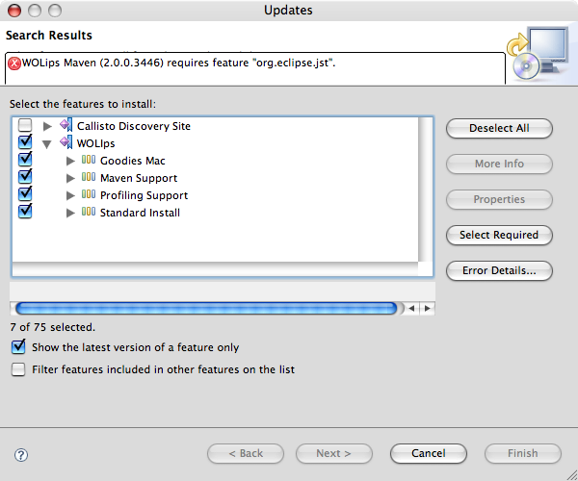This screenshot has width=578, height=481.
Task: Enable Filter features included in other features
Action: [x=18, y=369]
